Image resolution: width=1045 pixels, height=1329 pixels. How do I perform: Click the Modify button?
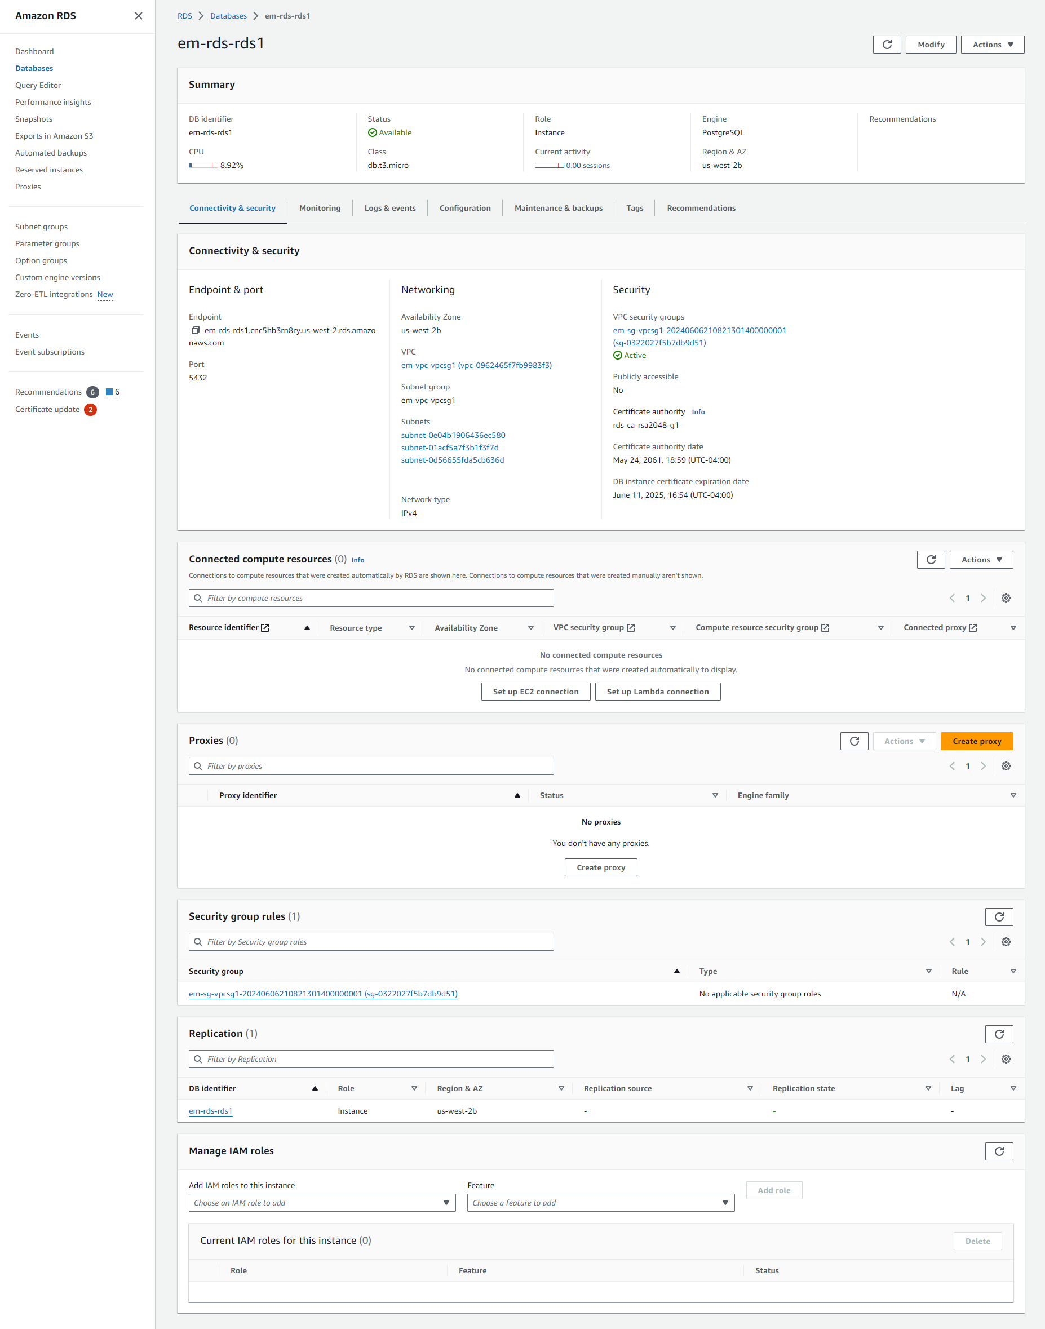[930, 45]
